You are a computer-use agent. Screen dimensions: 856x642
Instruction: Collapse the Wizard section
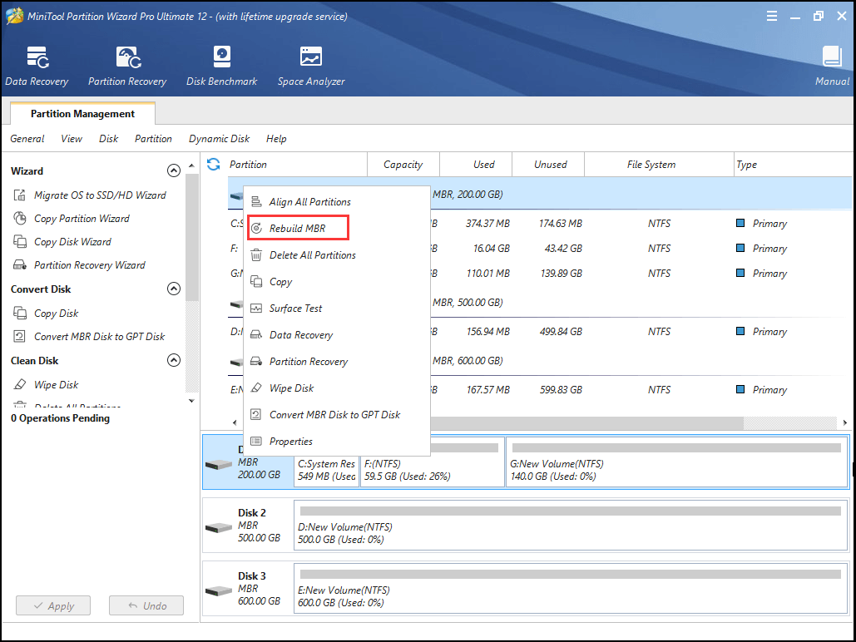(174, 170)
